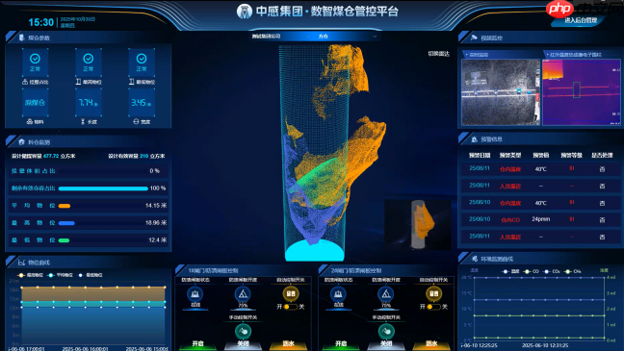
Task: Click gate 2 automatic control switch icon
Action: coord(433,293)
